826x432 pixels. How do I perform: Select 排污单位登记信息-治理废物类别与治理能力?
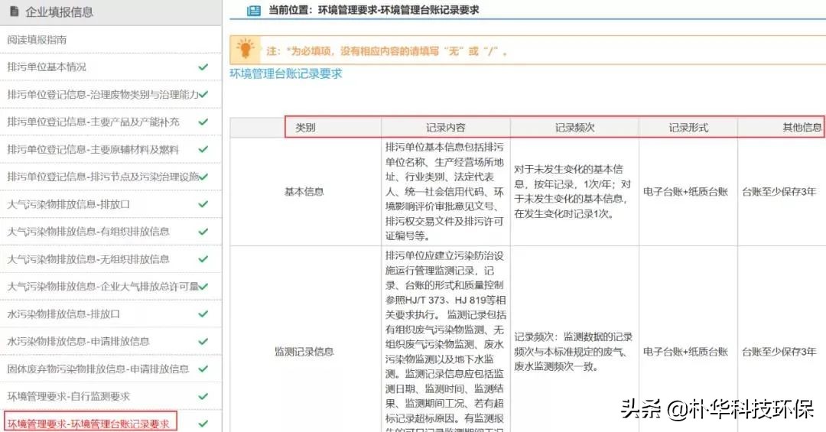pos(102,94)
